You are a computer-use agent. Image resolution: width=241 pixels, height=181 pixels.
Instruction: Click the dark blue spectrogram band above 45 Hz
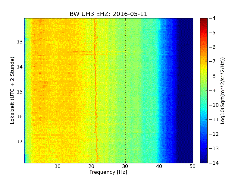point(185,91)
